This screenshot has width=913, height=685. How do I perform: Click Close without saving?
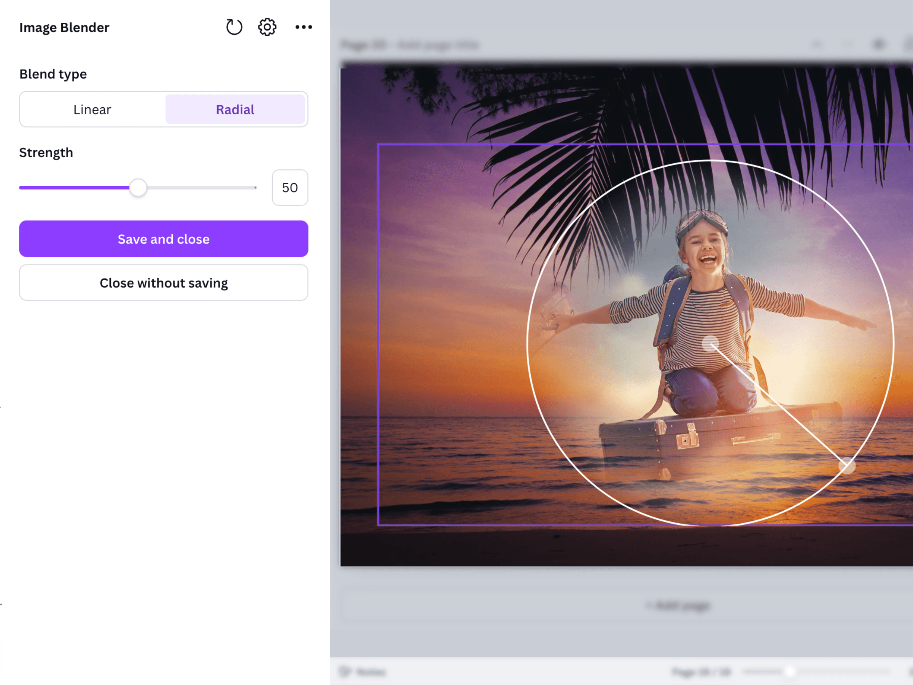164,283
